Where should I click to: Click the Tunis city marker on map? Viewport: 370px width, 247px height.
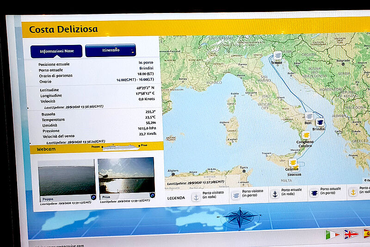[244, 171]
